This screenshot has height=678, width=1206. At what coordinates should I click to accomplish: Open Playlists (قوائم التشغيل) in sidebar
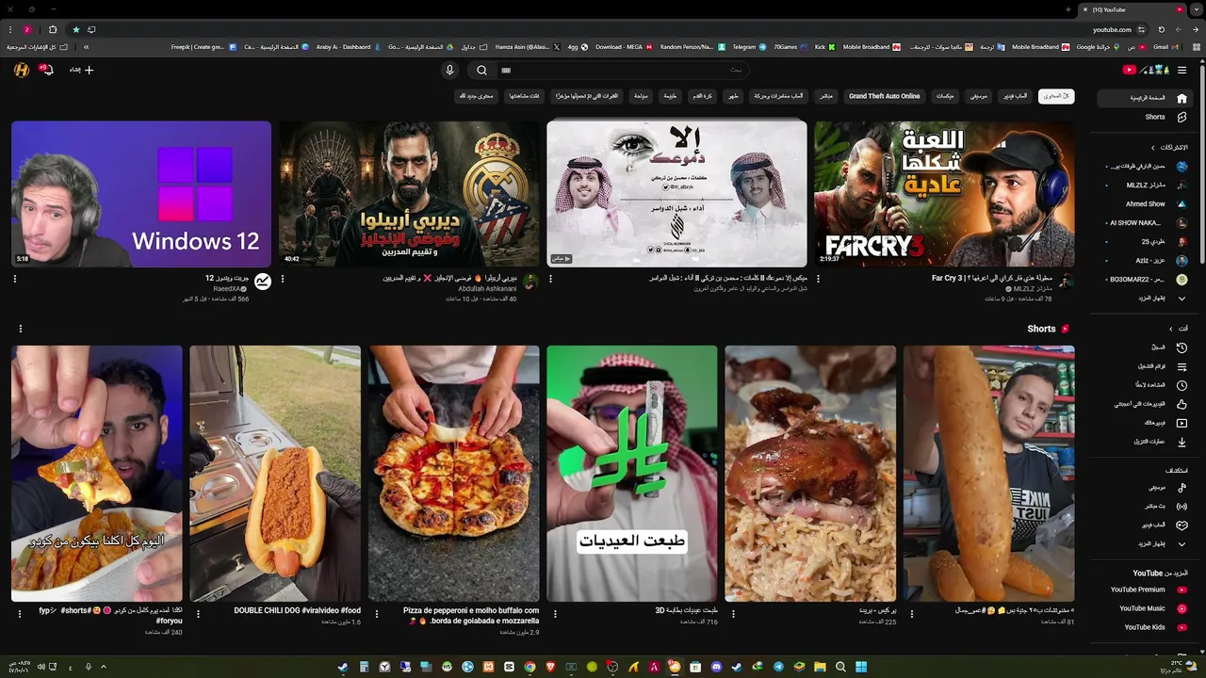(x=1147, y=366)
